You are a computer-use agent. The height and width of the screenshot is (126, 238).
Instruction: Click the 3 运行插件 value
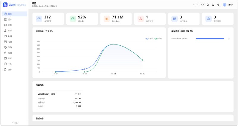coord(181,17)
